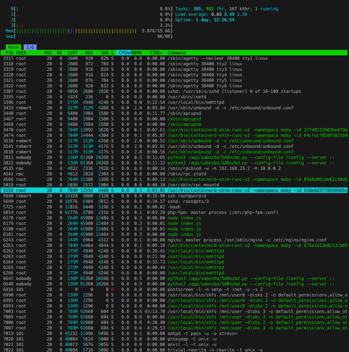
Task: Select the postscreen process row
Action: pos(174,290)
